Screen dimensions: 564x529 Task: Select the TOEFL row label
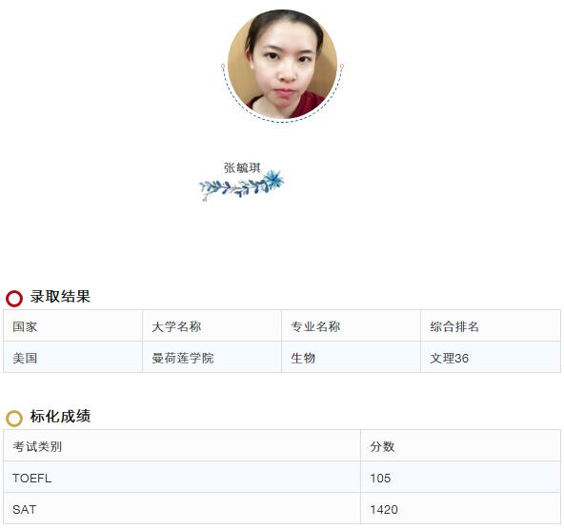32,478
